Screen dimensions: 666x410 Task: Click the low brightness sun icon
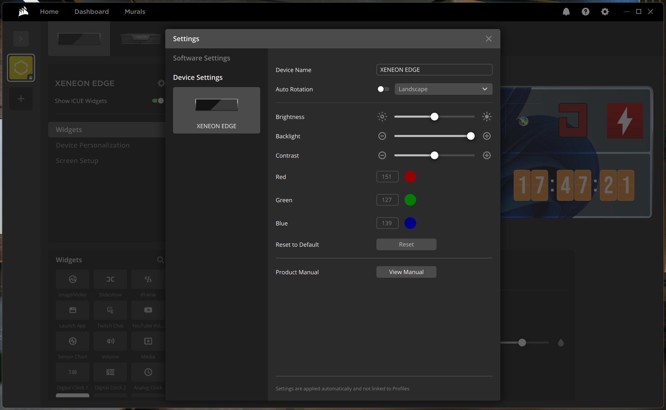(x=382, y=117)
